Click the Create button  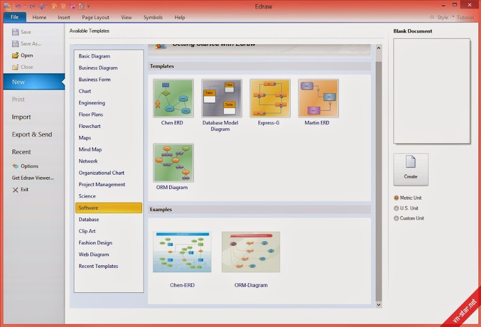411,170
